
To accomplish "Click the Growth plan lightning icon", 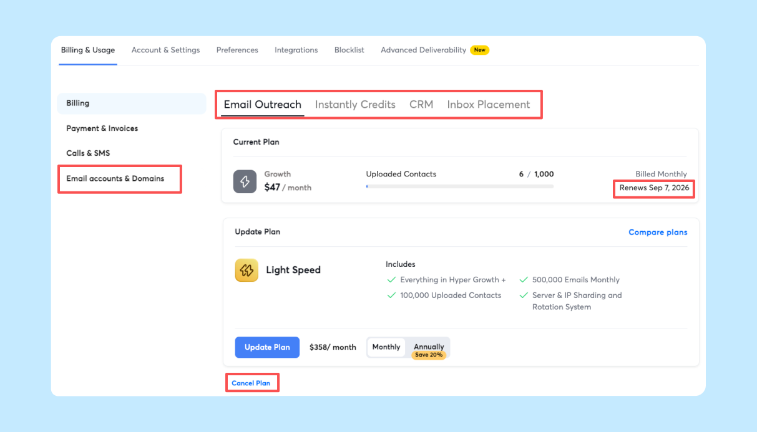I will coord(245,181).
